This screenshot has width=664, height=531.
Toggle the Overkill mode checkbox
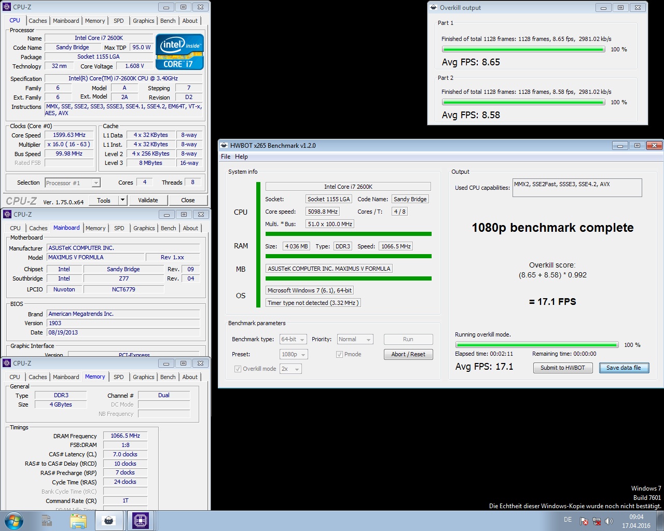(x=238, y=369)
